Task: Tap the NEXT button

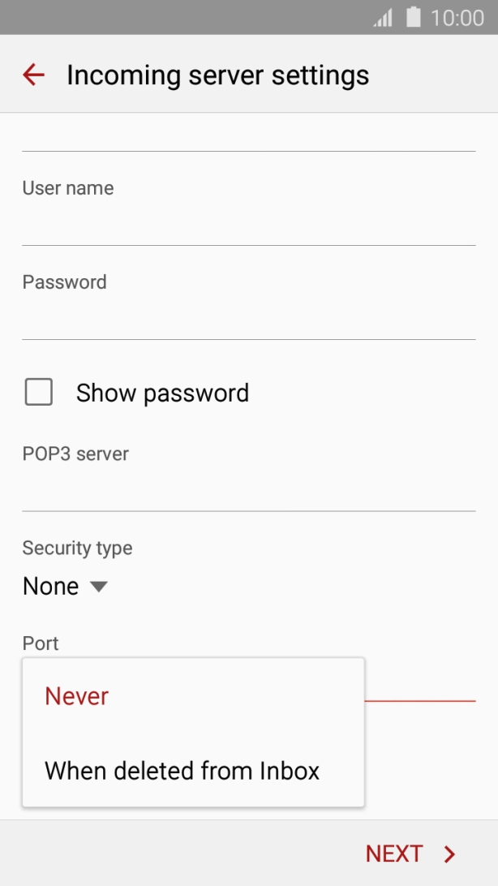Action: [x=395, y=854]
